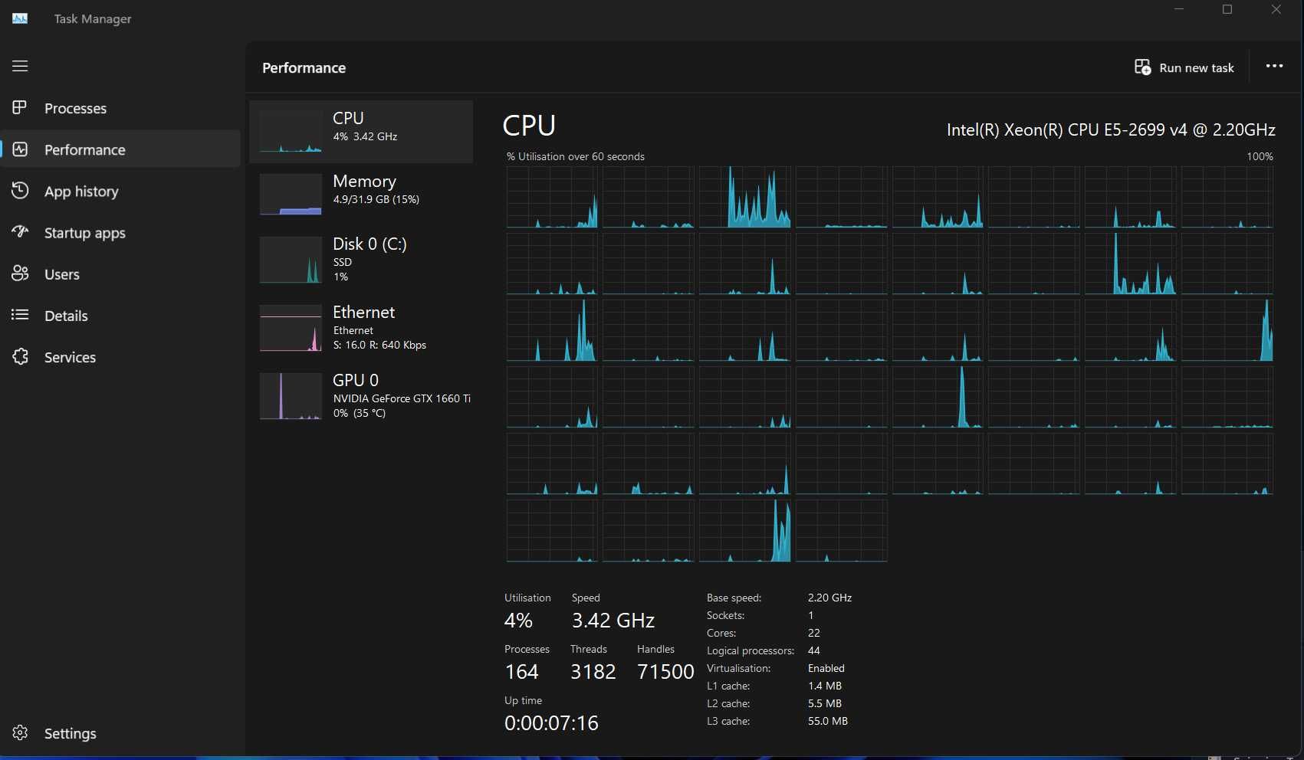The width and height of the screenshot is (1304, 760).
Task: Select Disk 0 (C:) resource title
Action: click(x=370, y=244)
